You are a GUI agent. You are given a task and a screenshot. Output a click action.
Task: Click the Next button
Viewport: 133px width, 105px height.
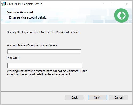(97, 97)
